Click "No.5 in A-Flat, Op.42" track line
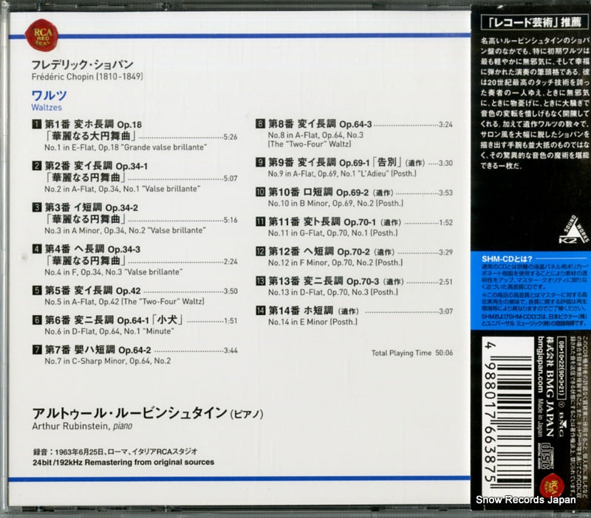 coord(124,302)
